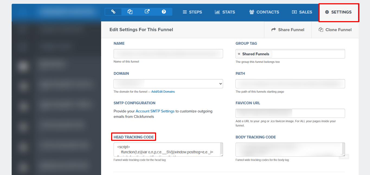The image size is (370, 175).
Task: Open the Steps tab
Action: (192, 12)
